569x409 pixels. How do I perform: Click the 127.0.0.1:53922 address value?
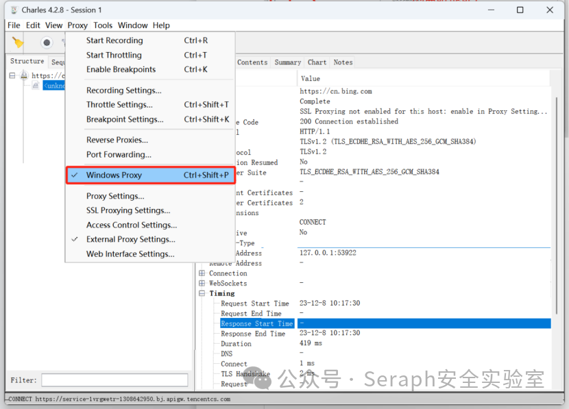click(328, 253)
